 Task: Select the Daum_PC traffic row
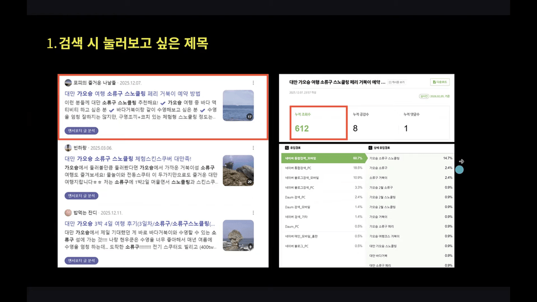(x=324, y=226)
